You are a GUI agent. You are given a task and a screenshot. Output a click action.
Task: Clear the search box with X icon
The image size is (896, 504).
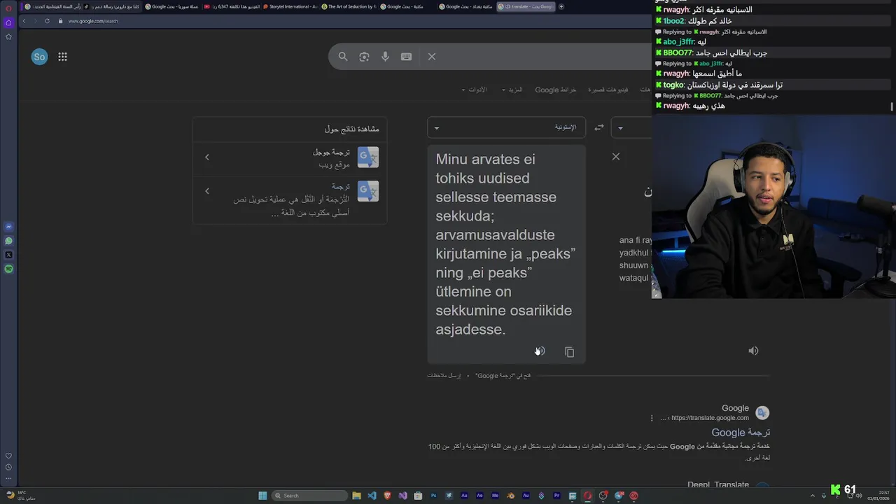[x=432, y=57]
